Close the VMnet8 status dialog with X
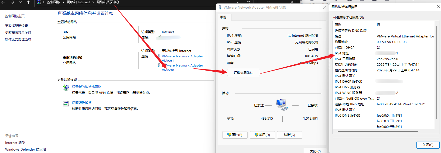The height and width of the screenshot is (153, 441). [325, 8]
